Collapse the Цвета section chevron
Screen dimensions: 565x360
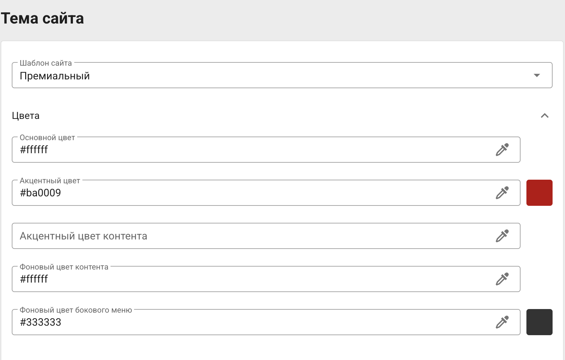point(544,116)
